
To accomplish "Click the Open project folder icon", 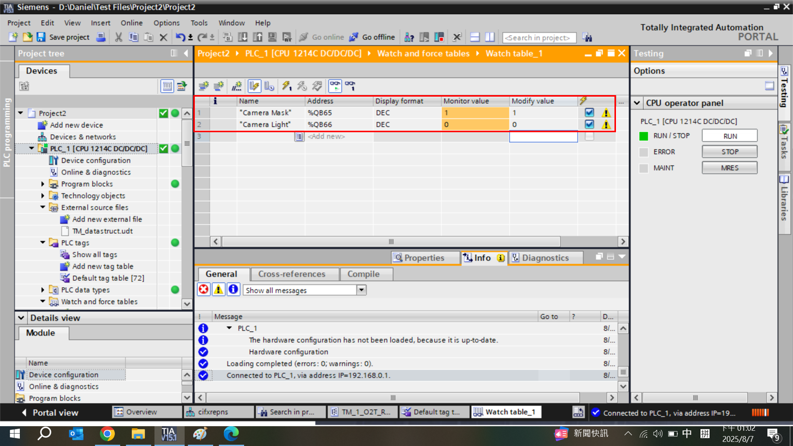I will [27, 37].
